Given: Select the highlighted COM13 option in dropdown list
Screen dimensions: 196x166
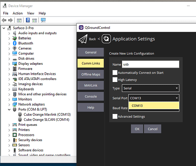Looking at the screenshot, I should coord(154,106).
